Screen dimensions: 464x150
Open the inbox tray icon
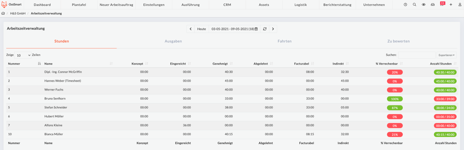click(x=432, y=5)
